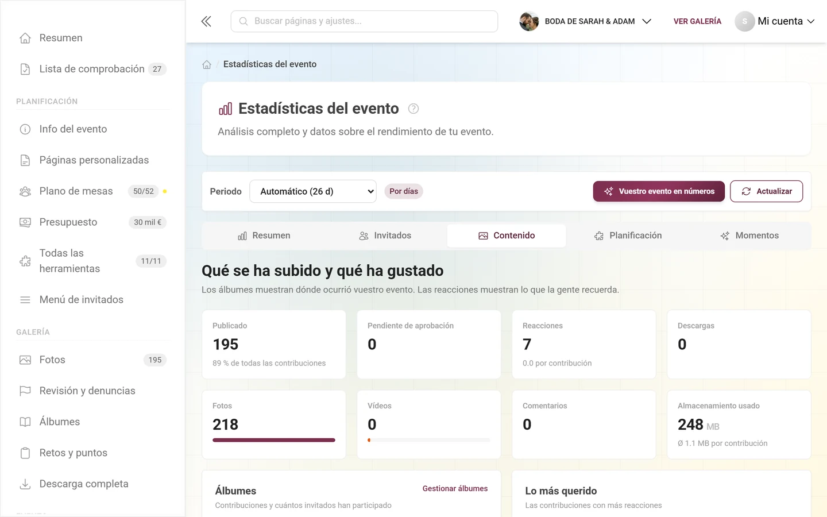Open the Planificación tab
827x517 pixels.
628,236
